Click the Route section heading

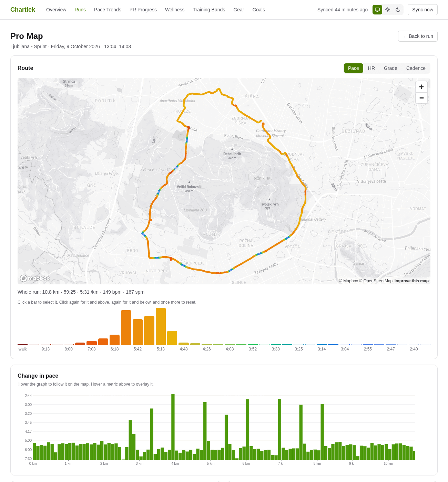(x=25, y=68)
